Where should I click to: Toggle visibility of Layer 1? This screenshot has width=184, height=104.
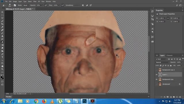point(156,75)
